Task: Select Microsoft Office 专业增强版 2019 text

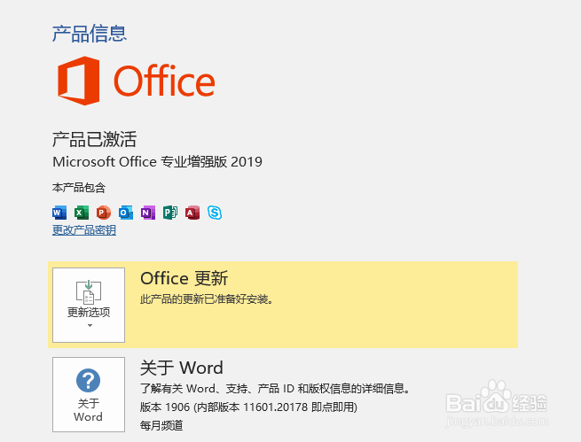Action: click(x=158, y=162)
